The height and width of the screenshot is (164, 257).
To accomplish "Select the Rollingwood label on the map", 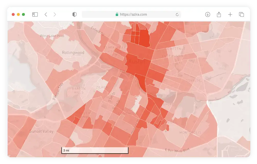I will pos(73,53).
